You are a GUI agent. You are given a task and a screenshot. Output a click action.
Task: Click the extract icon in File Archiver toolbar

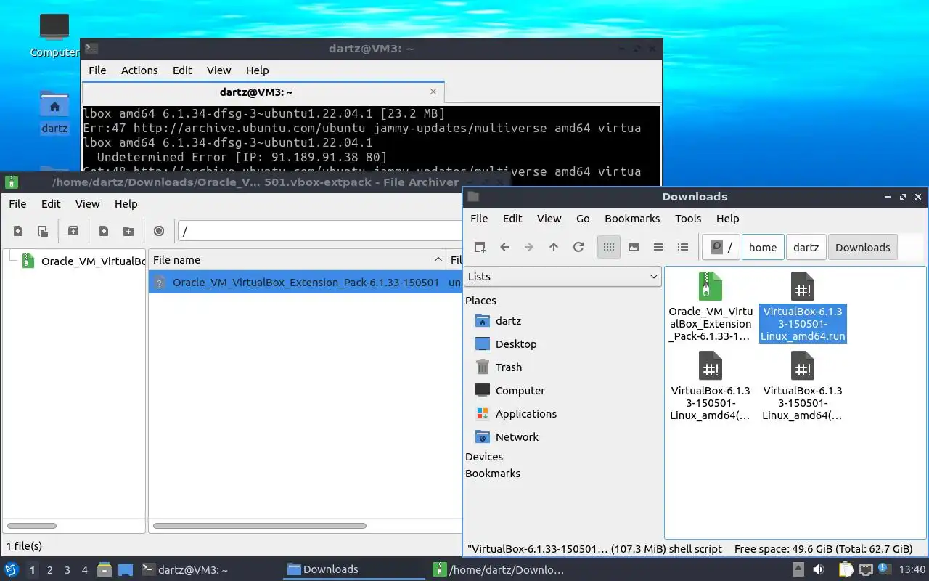(x=73, y=231)
